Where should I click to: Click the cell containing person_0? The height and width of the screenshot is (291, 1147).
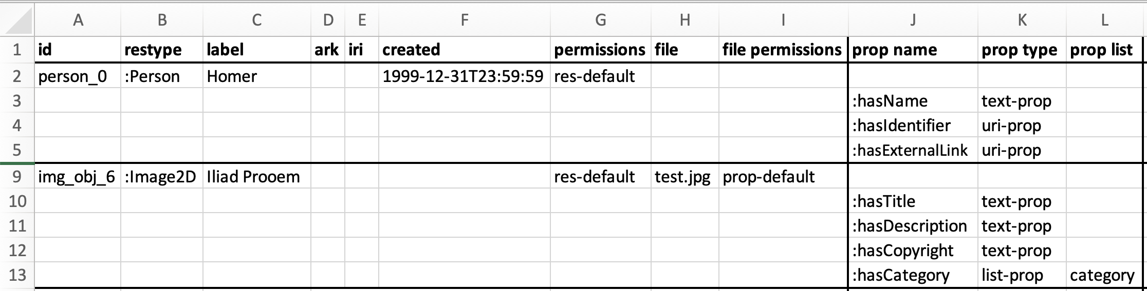pyautogui.click(x=77, y=76)
